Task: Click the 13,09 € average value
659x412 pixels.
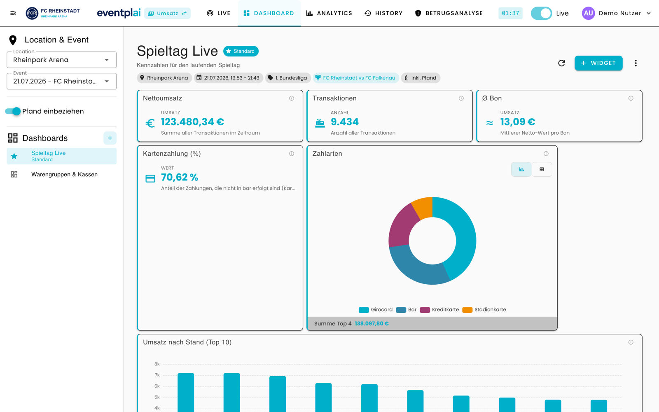Action: pos(518,122)
